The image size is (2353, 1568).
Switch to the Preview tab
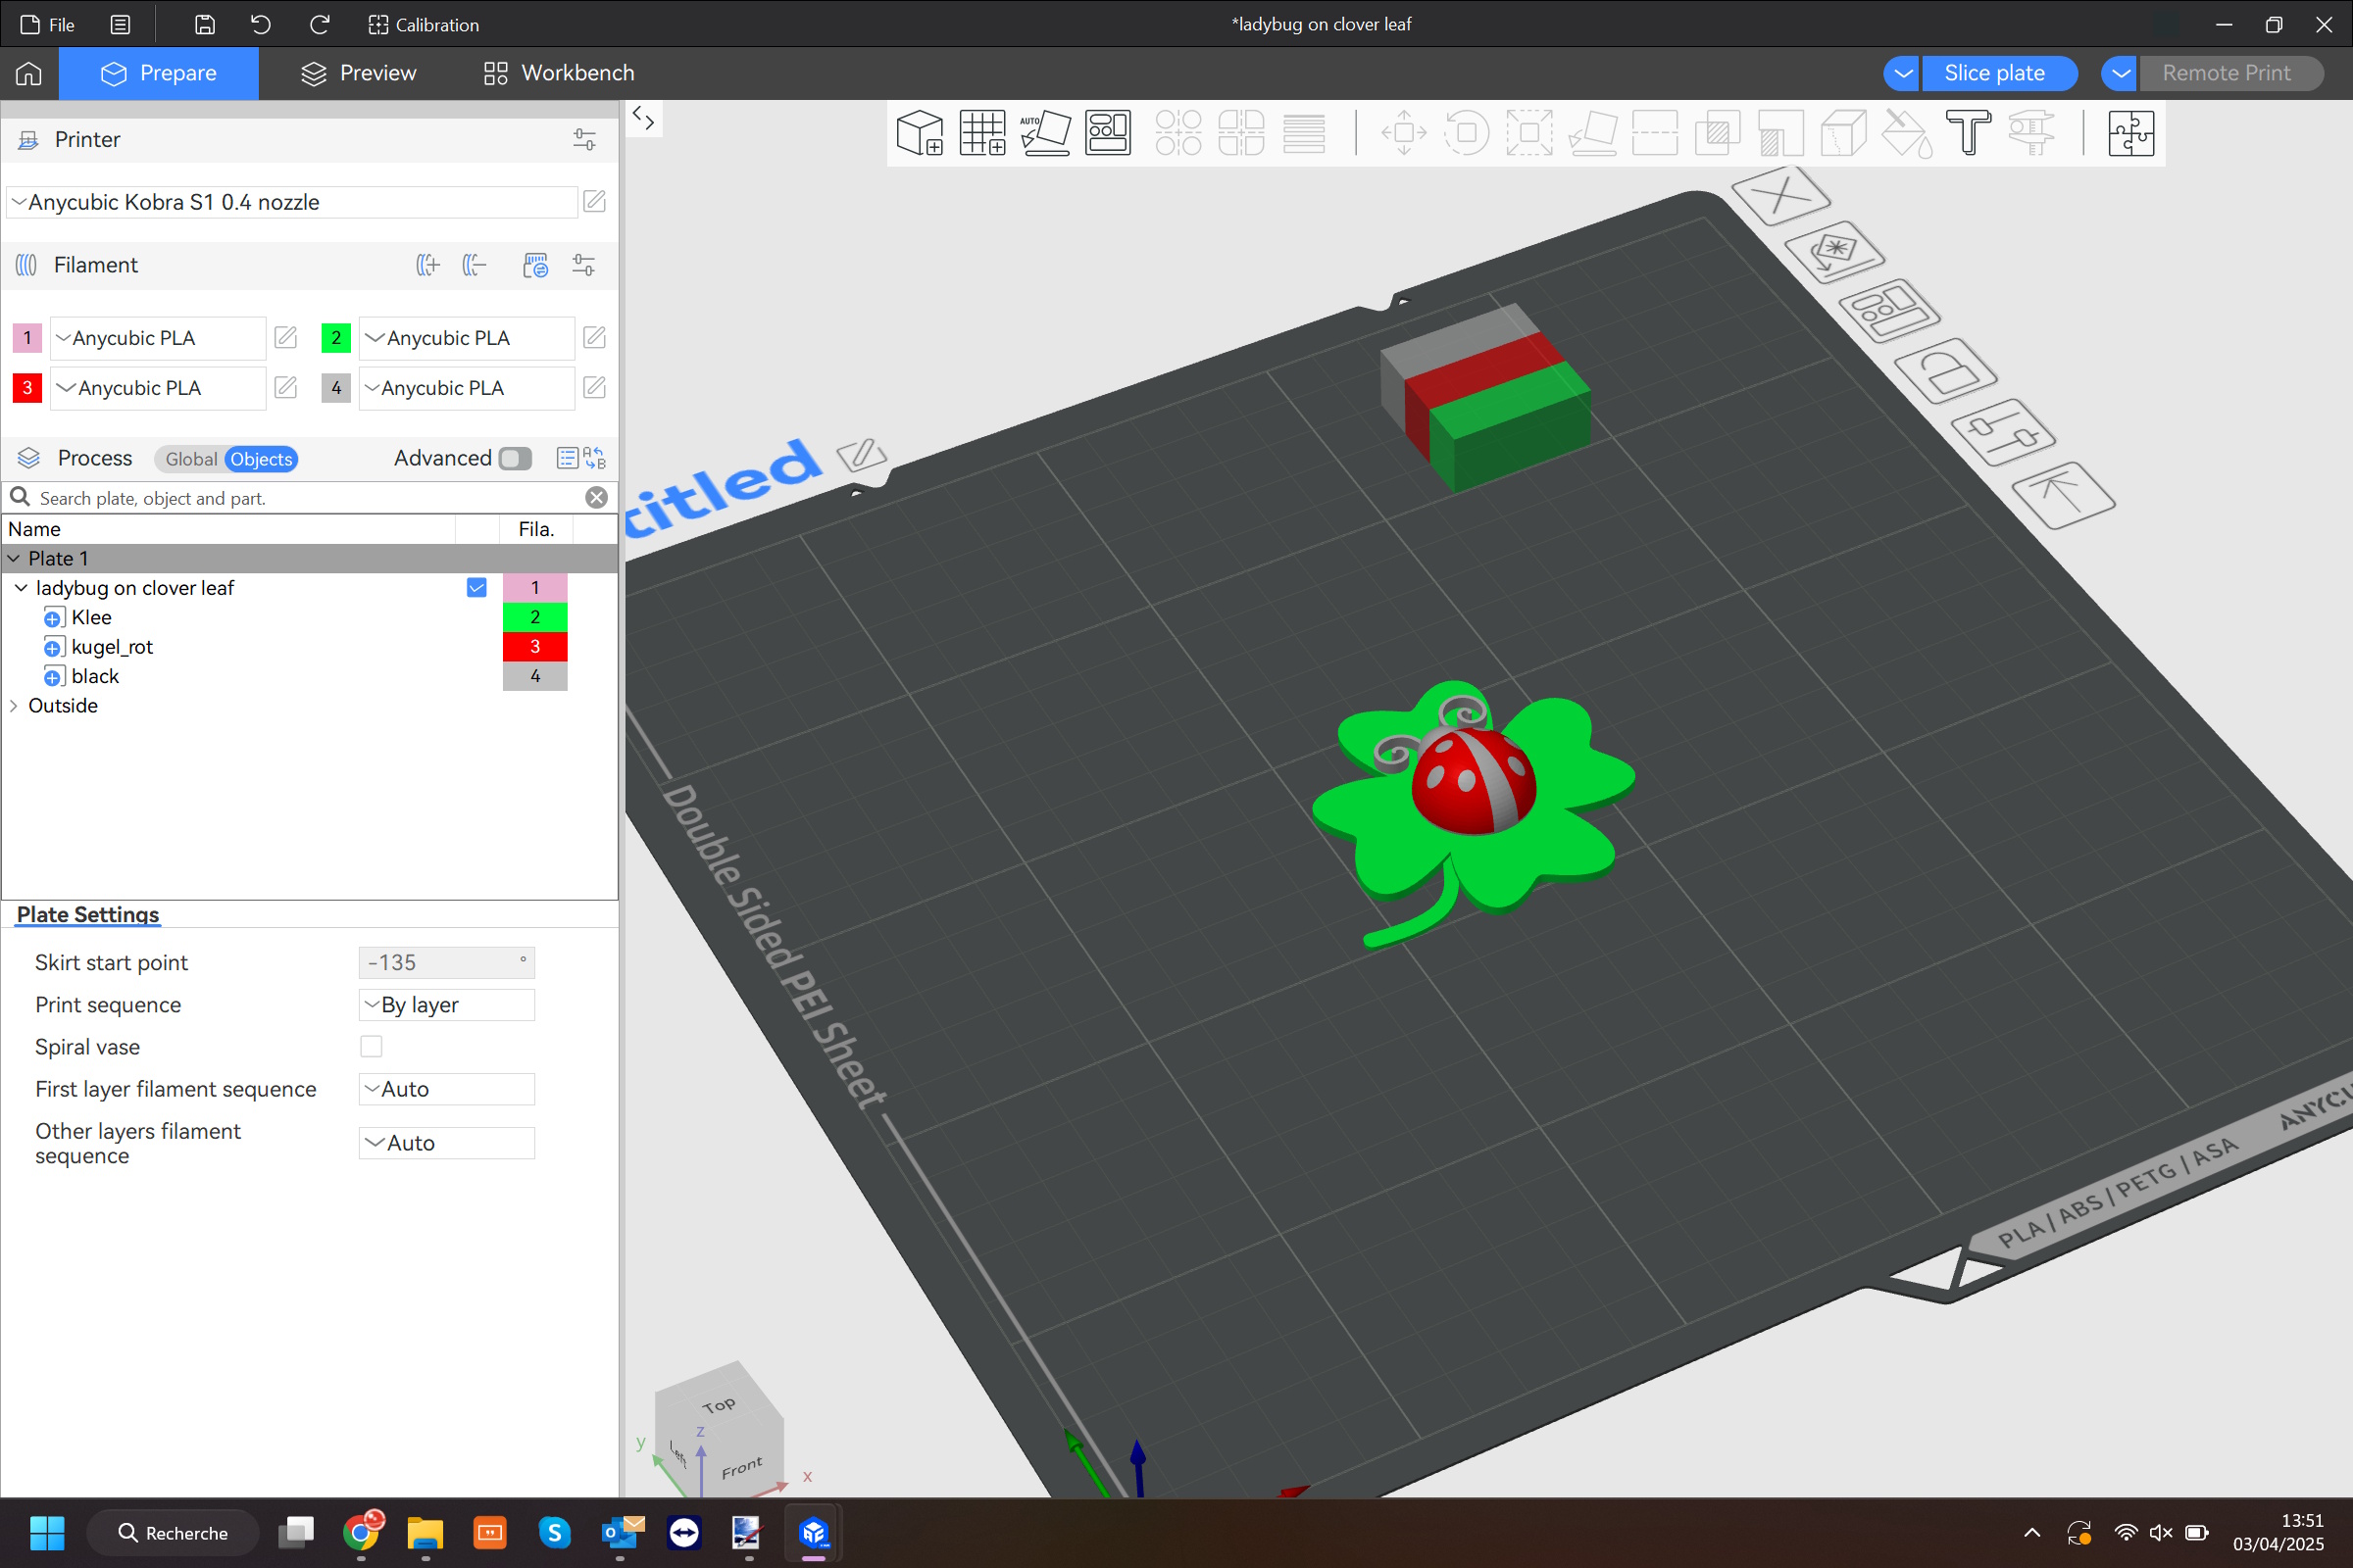[x=358, y=73]
